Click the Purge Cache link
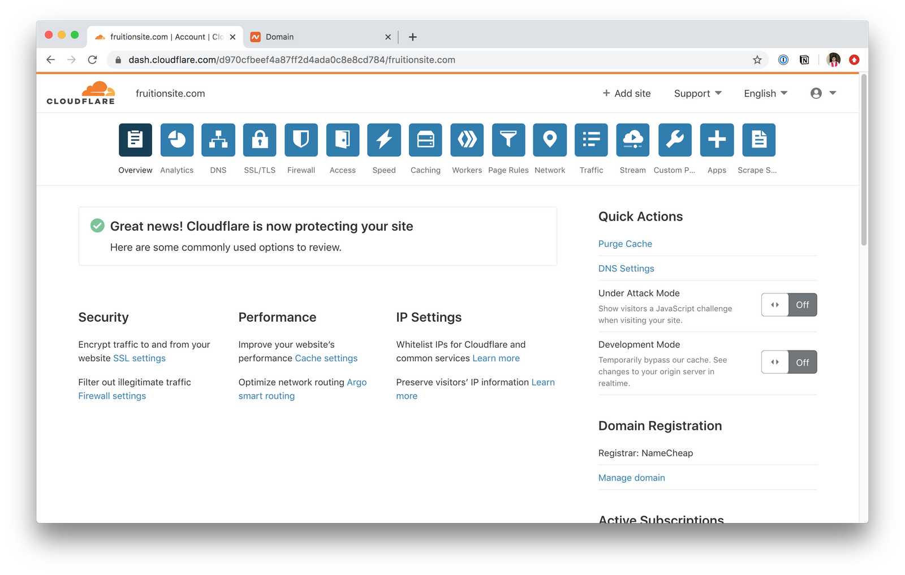 [625, 244]
